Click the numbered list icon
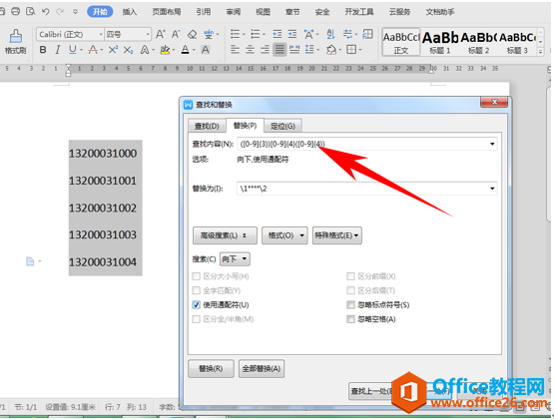Screen dimensions: 554x420 (256, 34)
